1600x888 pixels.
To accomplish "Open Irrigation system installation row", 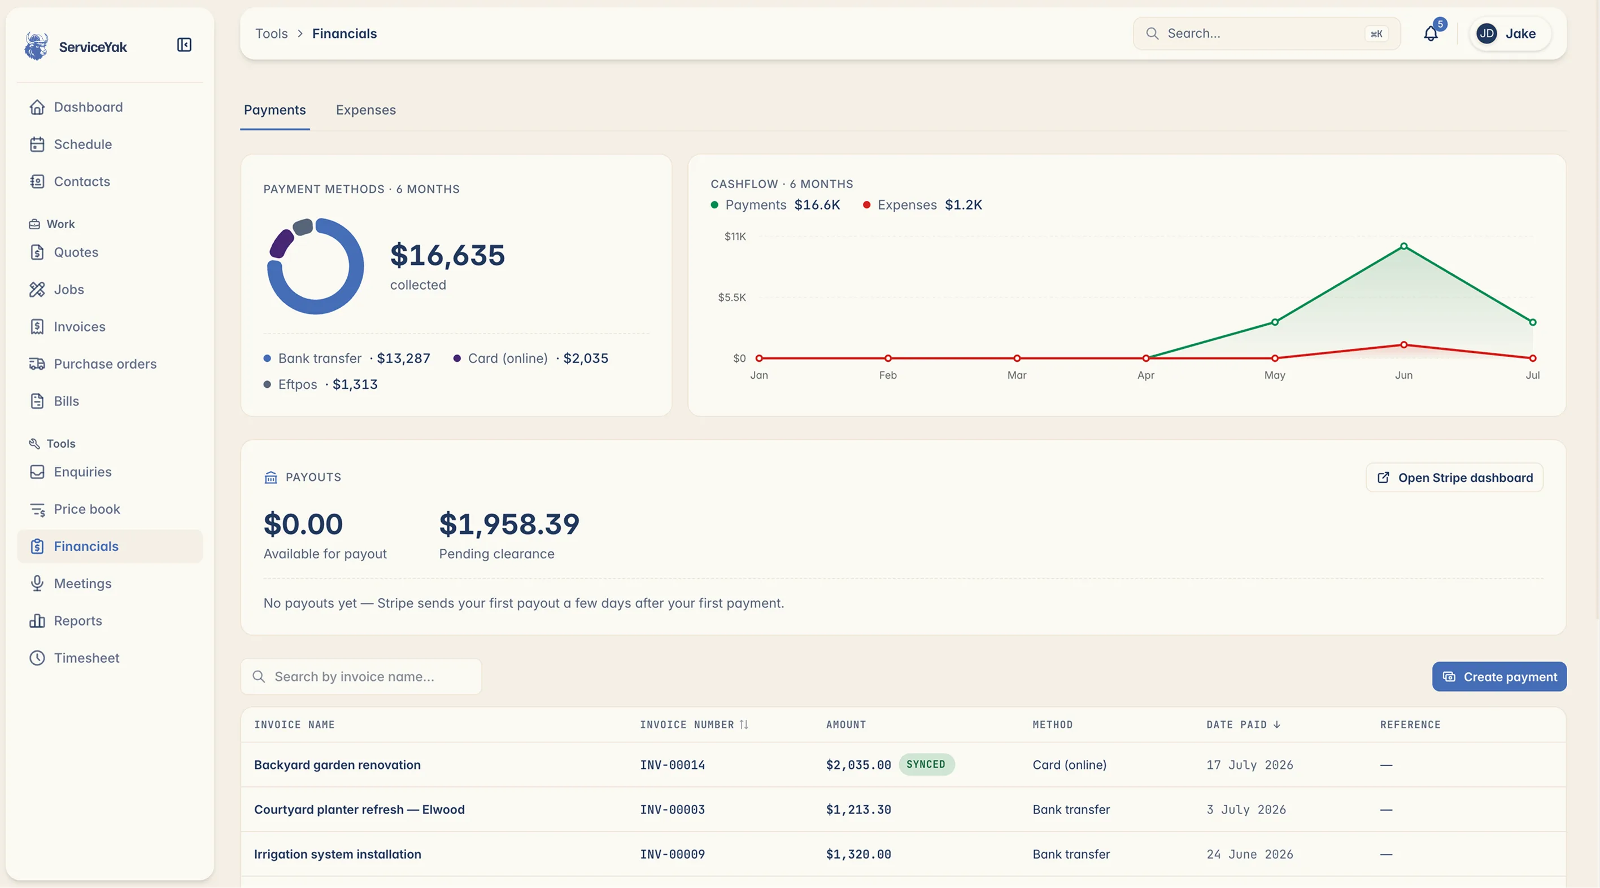I will pos(903,855).
